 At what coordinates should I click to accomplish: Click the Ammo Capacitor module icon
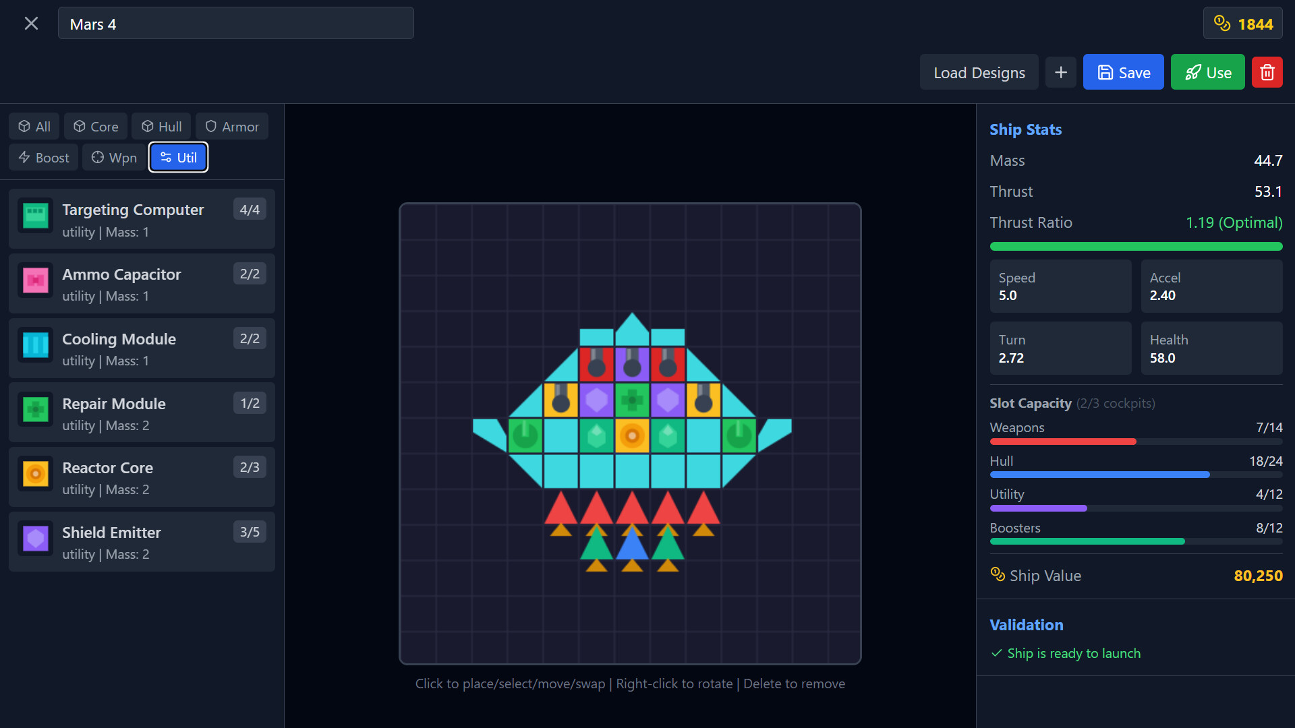click(x=35, y=280)
